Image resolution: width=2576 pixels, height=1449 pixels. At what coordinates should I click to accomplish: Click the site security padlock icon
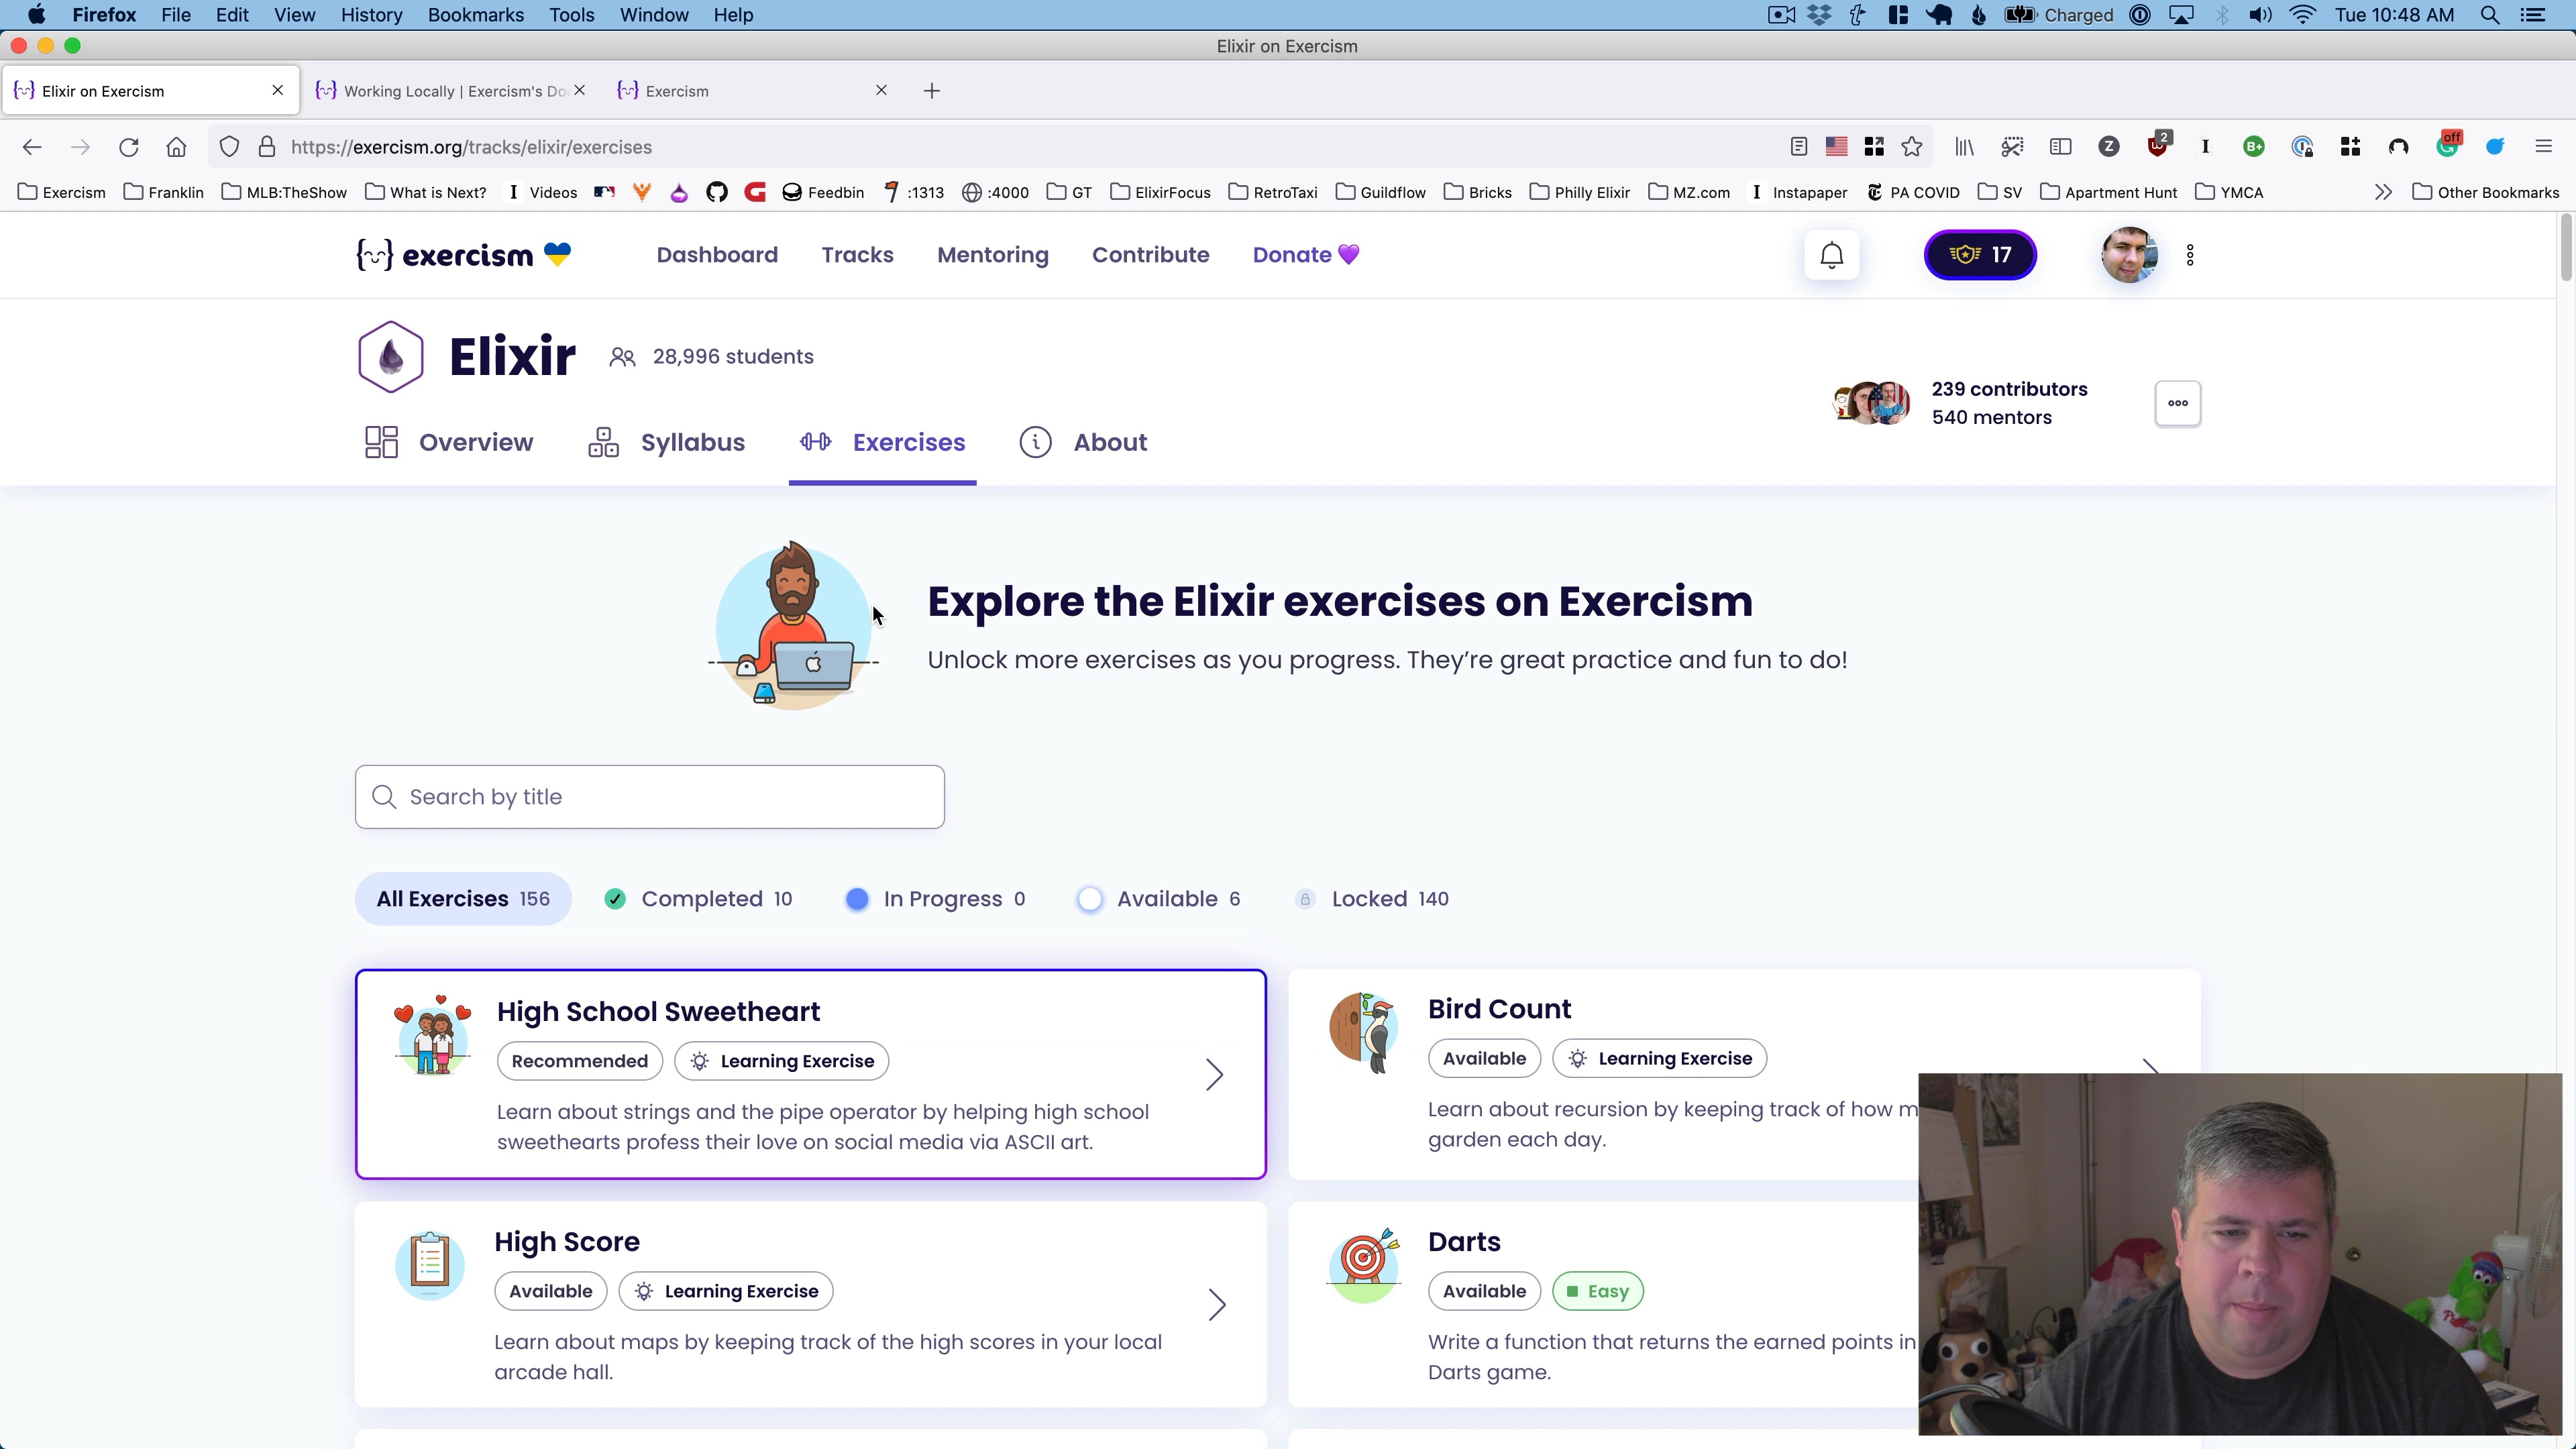[266, 147]
